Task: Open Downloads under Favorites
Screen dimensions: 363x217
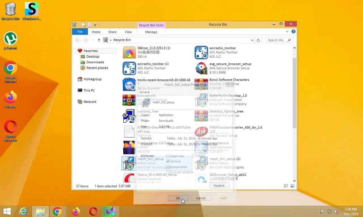Action: (x=95, y=62)
